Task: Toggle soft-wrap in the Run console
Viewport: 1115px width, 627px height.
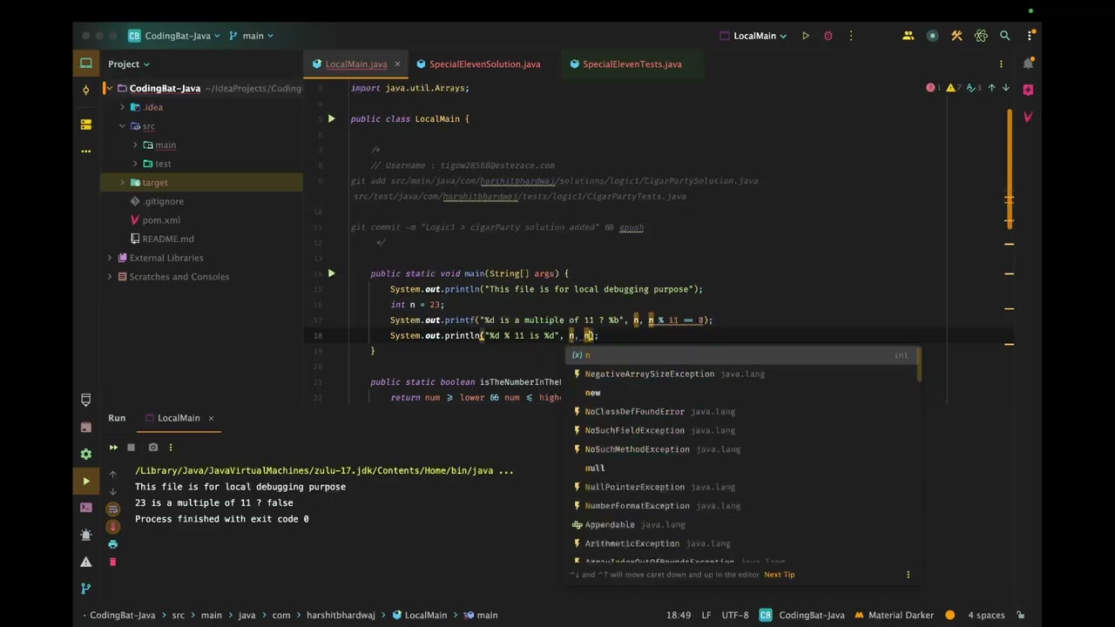Action: click(x=112, y=509)
